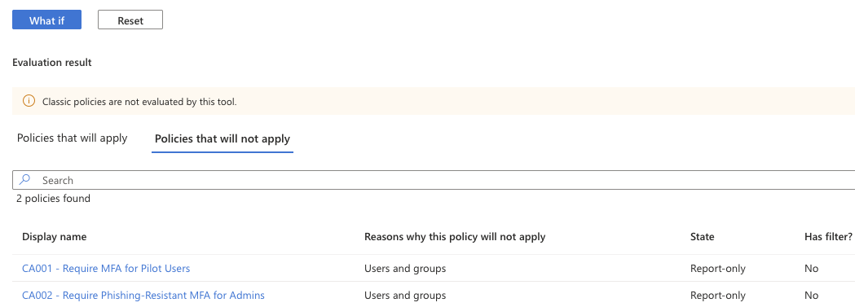Click the magnifier icon in search box

[x=24, y=180]
